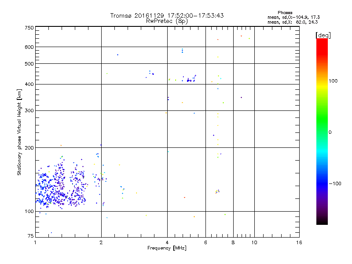352x264 pixels.
Task: Click the x-axis tick label '16'
Action: [x=299, y=242]
